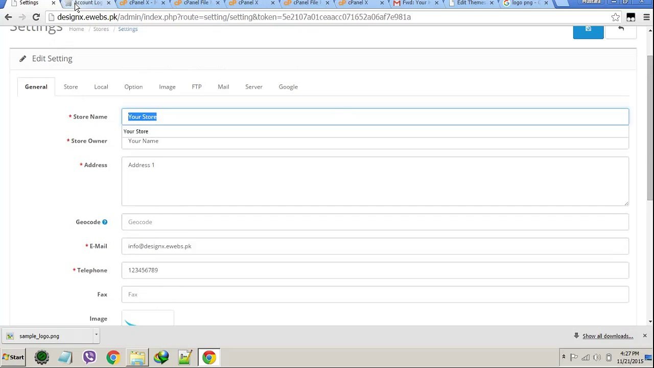The width and height of the screenshot is (654, 368).
Task: Click the network signal tray icon
Action: [586, 357]
